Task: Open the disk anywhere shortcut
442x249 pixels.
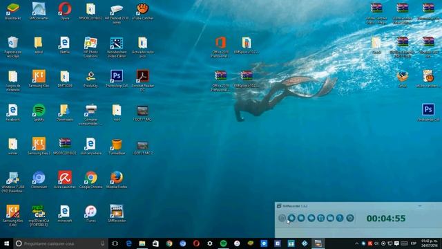Action: pyautogui.click(x=90, y=146)
